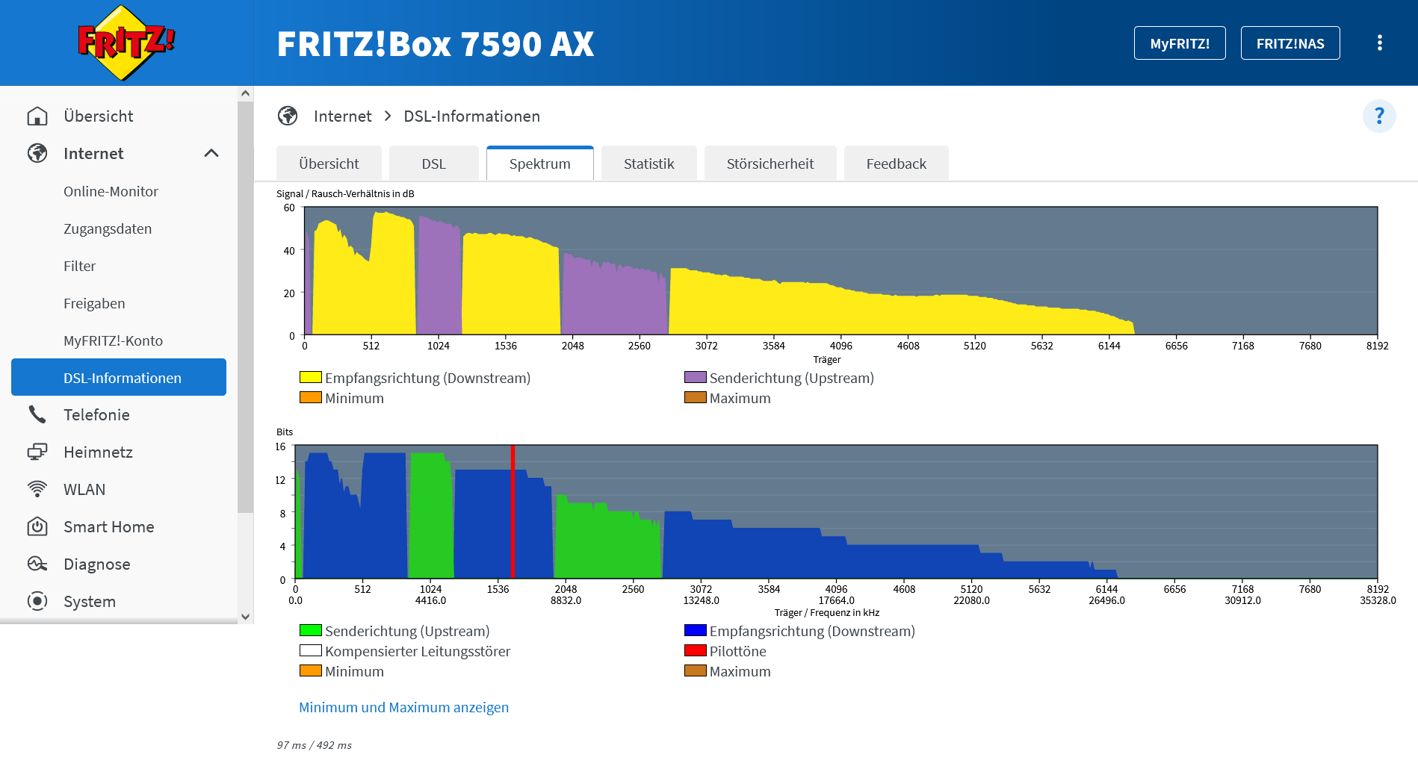1418x775 pixels.
Task: Click green Upstream swatch in Bits legend
Action: (310, 631)
